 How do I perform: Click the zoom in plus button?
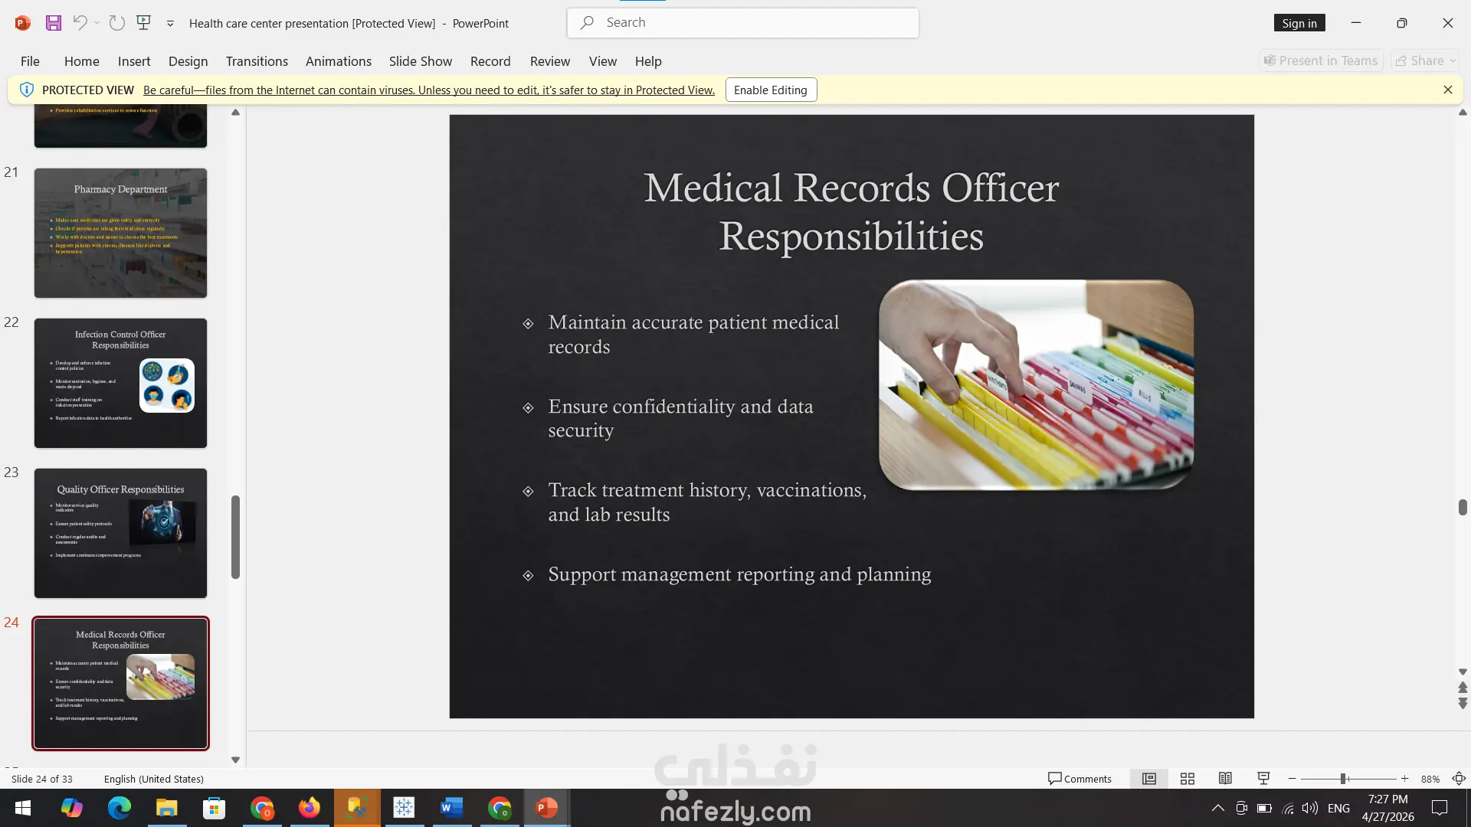click(1404, 779)
